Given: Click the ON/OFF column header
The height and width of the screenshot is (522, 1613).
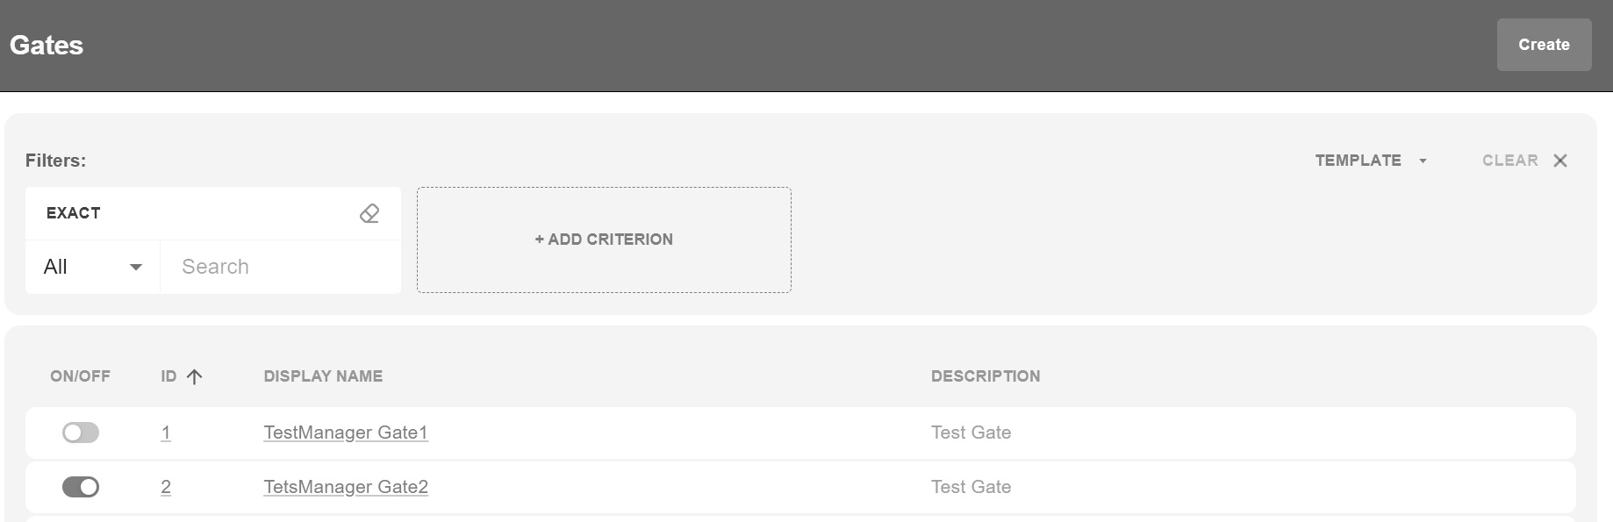Looking at the screenshot, I should point(80,376).
